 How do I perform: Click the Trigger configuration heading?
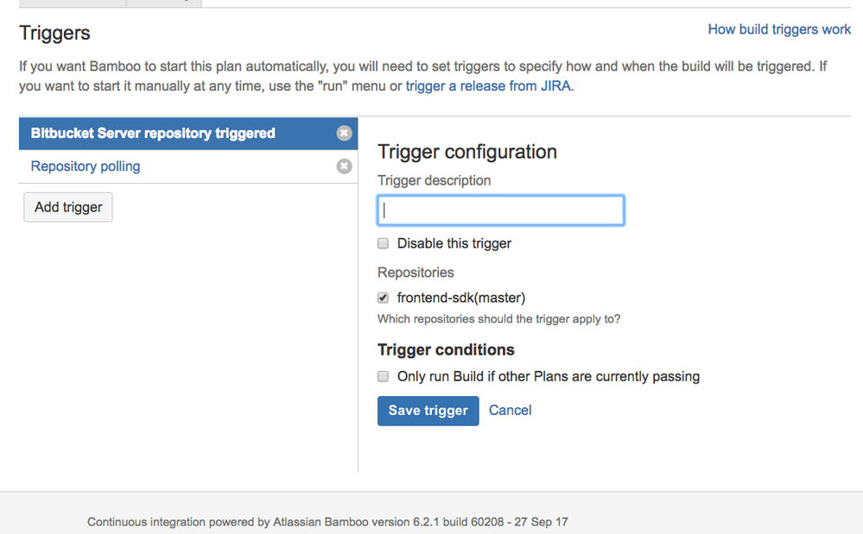point(467,152)
